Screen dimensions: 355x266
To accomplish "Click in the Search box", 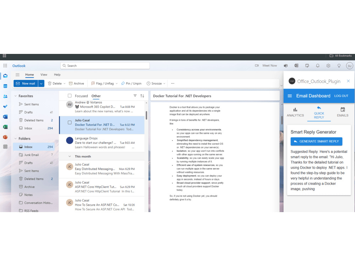I will point(105,66).
